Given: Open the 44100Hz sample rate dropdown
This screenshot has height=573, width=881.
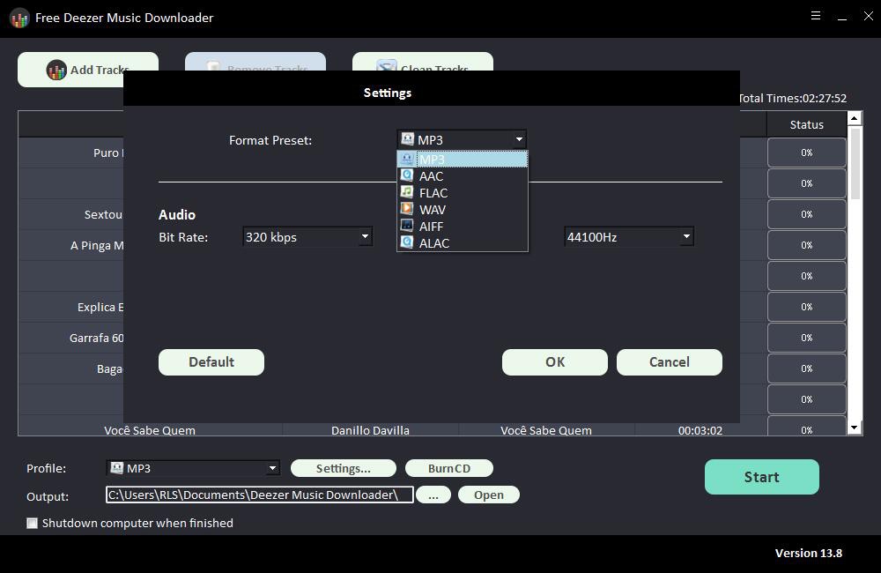Looking at the screenshot, I should tap(629, 237).
